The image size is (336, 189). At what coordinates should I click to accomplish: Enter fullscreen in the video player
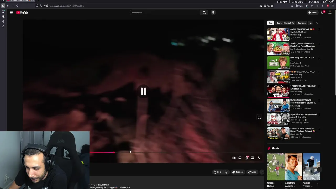pos(259,158)
